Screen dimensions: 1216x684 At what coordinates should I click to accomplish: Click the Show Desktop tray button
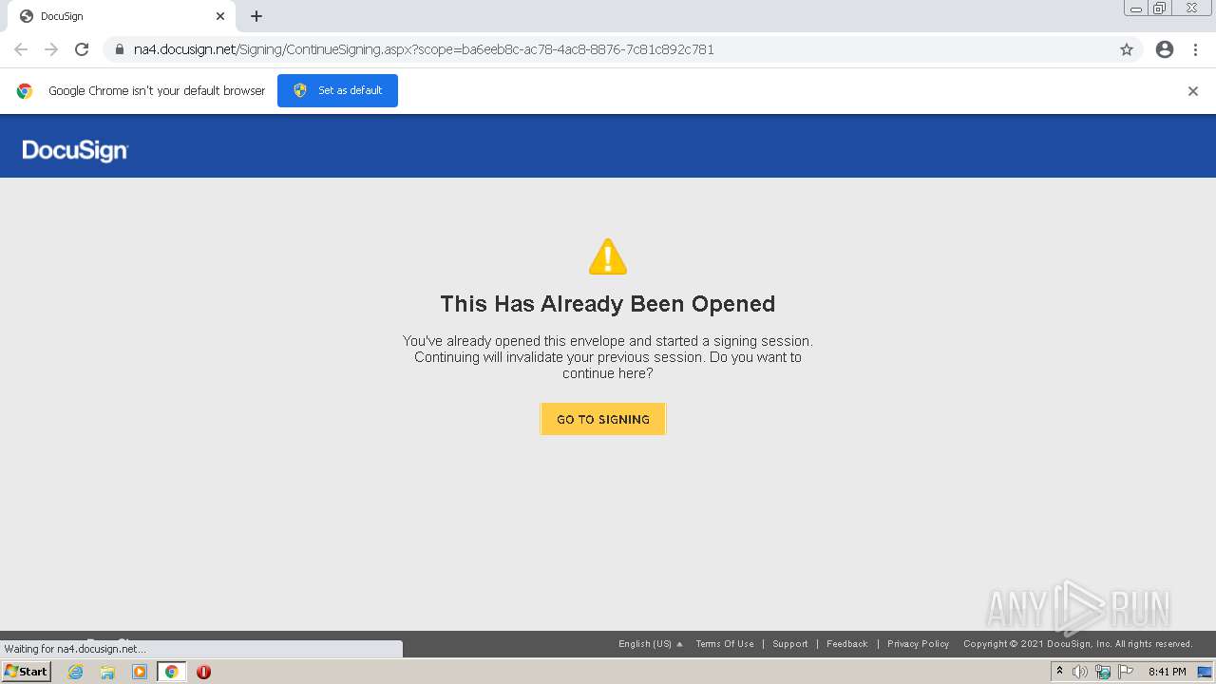[x=1205, y=672]
